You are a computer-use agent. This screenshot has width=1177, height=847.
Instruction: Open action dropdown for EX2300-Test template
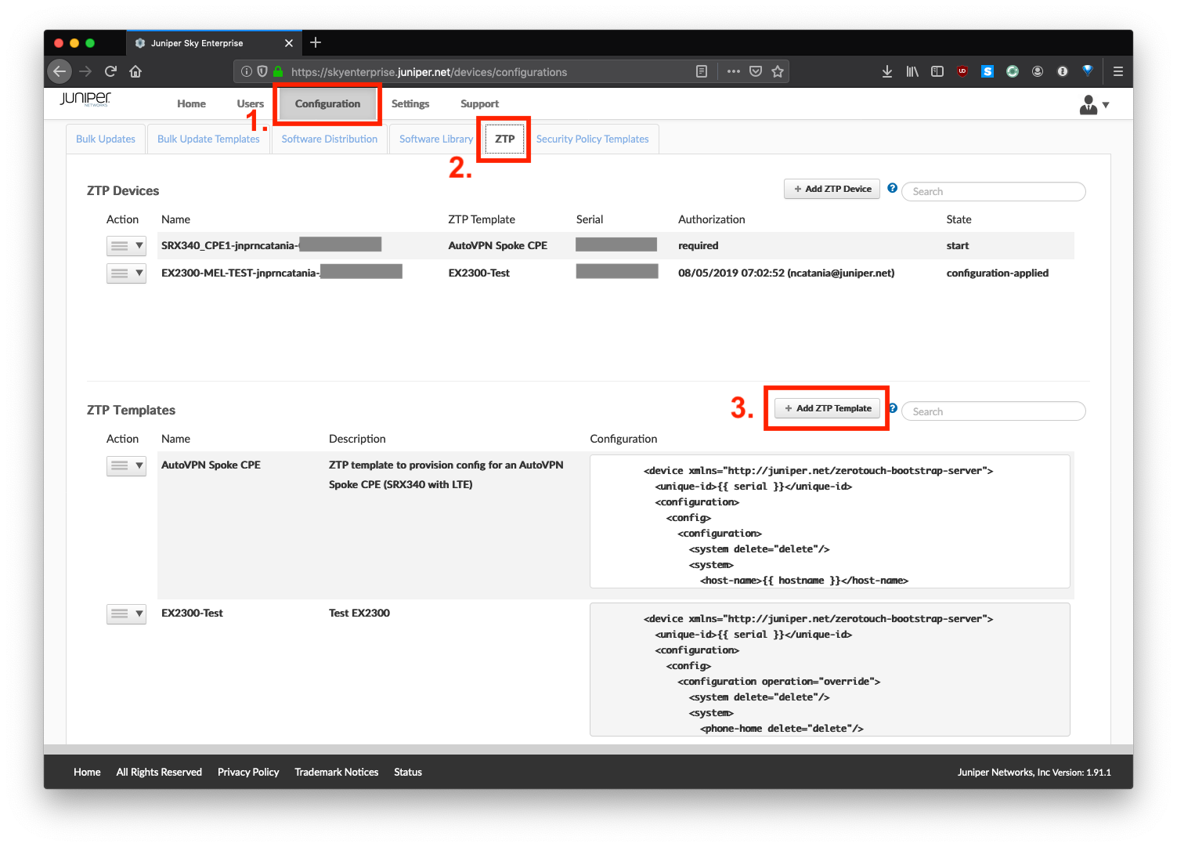(x=126, y=614)
